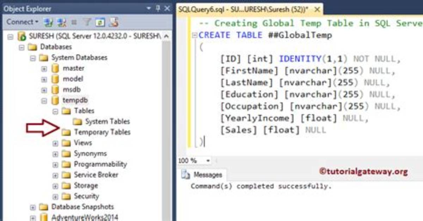This screenshot has width=423, height=221.
Task: Expand the Synonyms folder
Action: tap(55, 154)
